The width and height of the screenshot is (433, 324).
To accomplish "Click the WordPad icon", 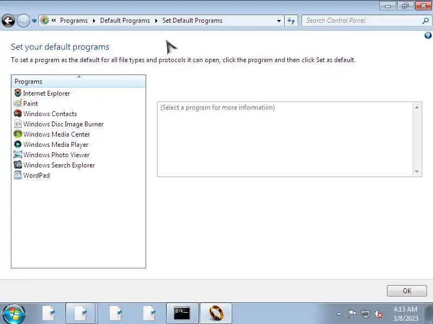I will click(x=18, y=175).
